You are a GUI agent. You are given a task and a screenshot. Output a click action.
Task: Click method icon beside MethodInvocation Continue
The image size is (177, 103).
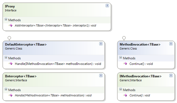[125, 64]
